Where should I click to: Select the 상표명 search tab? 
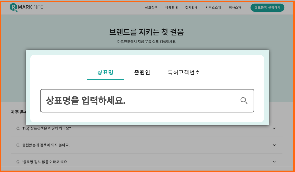(105, 72)
